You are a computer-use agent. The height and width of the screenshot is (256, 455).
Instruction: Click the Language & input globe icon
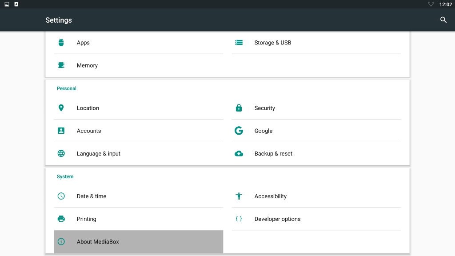point(61,154)
